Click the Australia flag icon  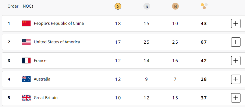point(26,79)
